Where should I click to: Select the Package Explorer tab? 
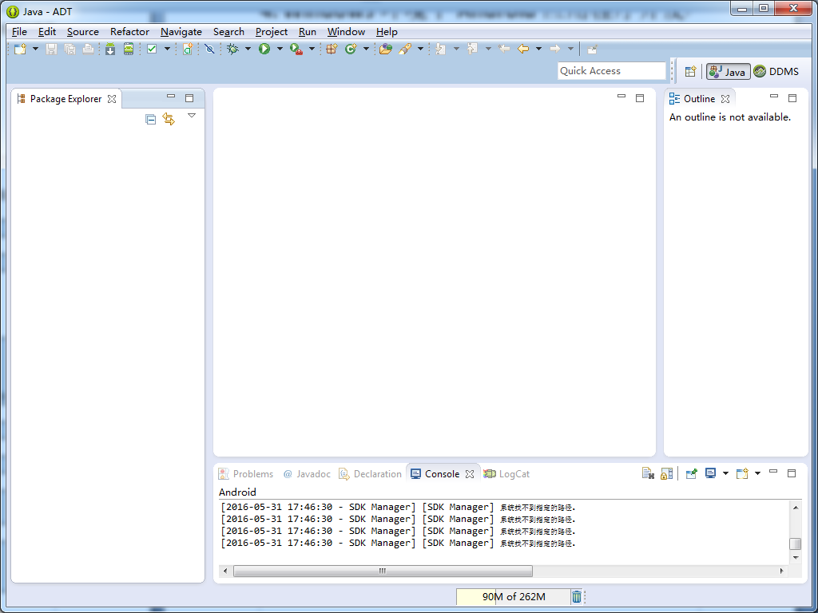point(66,98)
